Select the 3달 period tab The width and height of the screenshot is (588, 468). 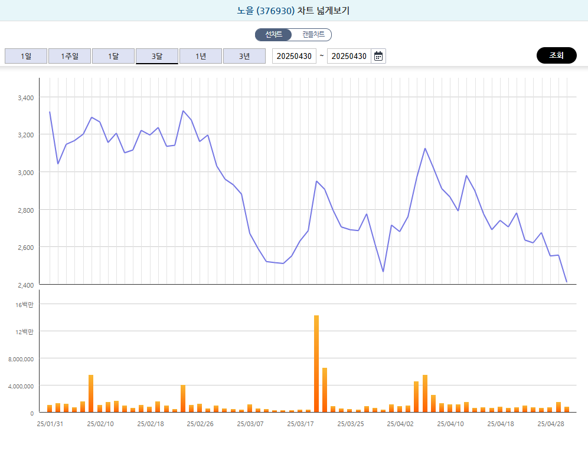click(157, 56)
